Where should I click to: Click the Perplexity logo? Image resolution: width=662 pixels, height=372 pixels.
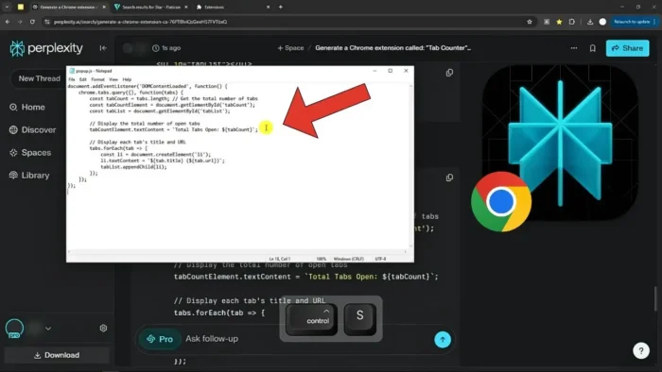(x=46, y=48)
